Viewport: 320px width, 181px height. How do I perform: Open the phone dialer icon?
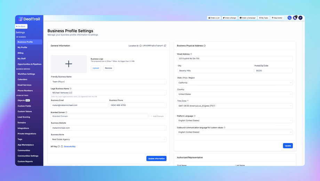click(289, 18)
